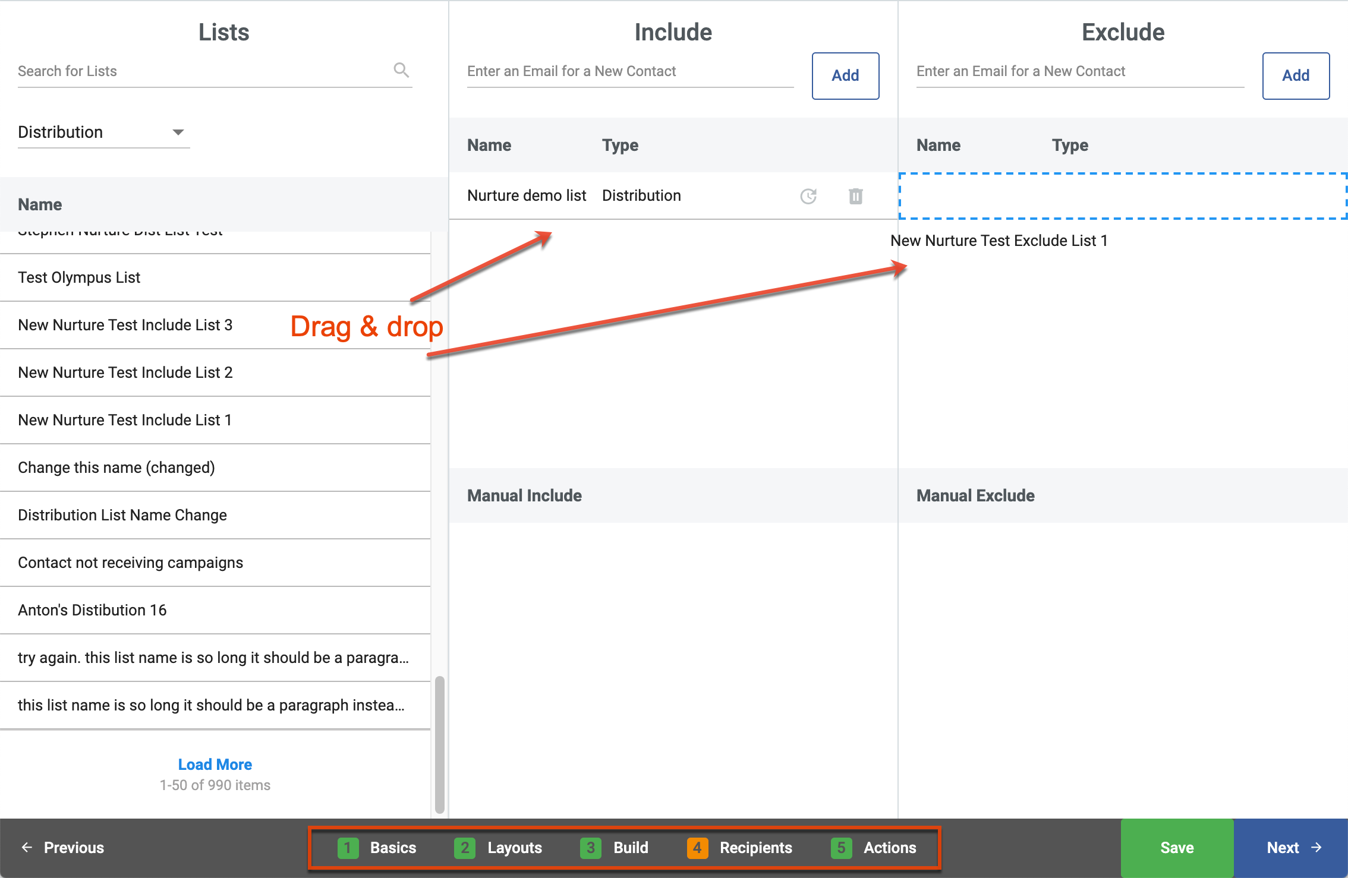Image resolution: width=1348 pixels, height=878 pixels.
Task: Select New Nurture Test Include List 2
Action: coord(125,372)
